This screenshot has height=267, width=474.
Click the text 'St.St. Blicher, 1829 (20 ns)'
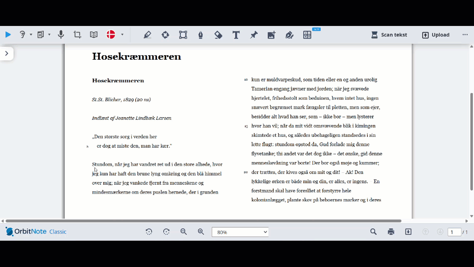pos(121,99)
